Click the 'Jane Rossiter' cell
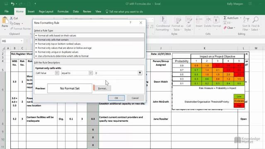The image size is (265, 149). point(161,119)
